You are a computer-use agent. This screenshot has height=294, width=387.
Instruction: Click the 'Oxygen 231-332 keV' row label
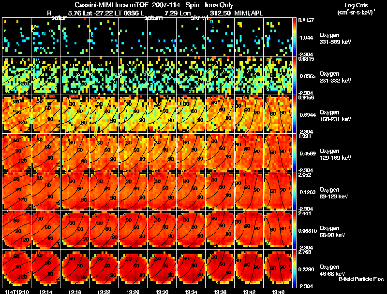[x=335, y=77]
